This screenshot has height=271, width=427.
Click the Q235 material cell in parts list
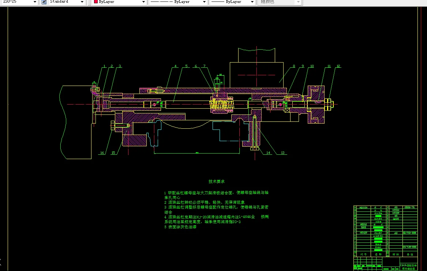[396, 218]
